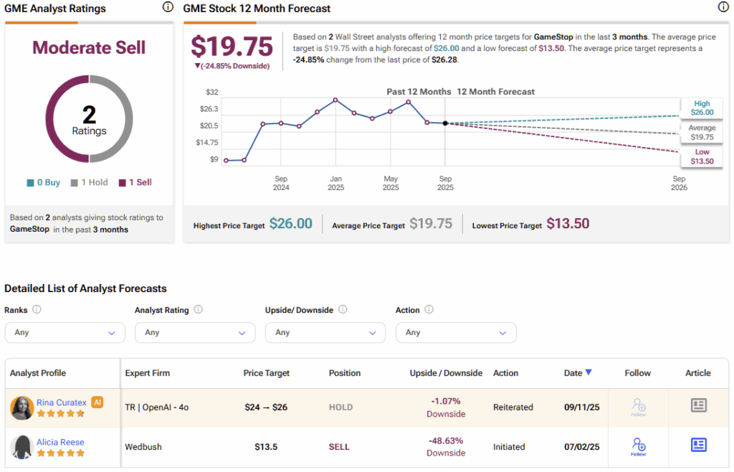734x472 pixels.
Task: Open the Analyst Rating dropdown
Action: click(x=195, y=332)
